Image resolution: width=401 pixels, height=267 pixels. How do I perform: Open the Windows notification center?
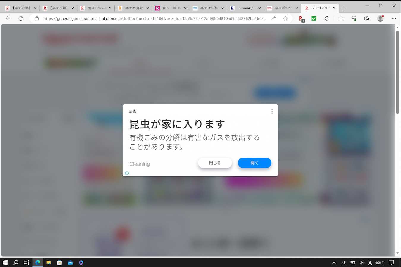click(x=391, y=263)
